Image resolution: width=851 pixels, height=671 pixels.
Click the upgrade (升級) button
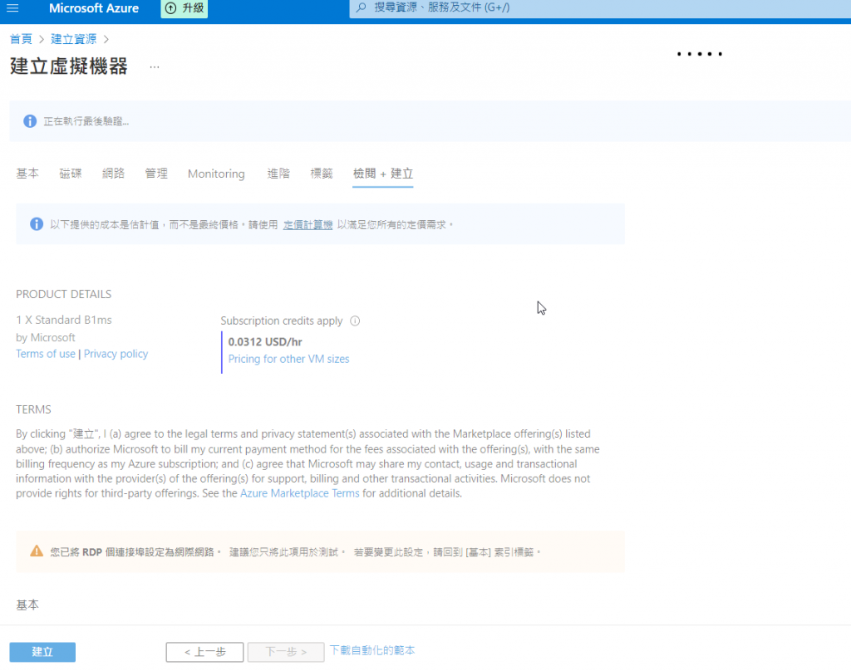[184, 8]
